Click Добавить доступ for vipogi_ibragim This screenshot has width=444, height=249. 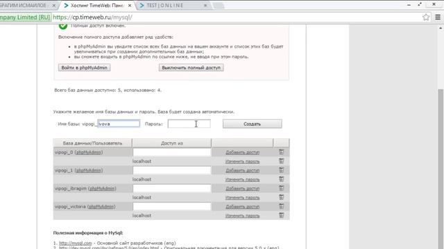click(242, 188)
